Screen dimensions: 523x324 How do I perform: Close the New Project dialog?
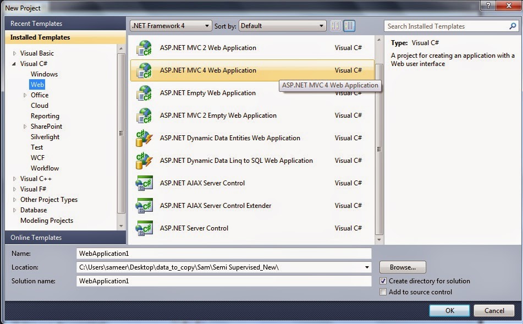[509, 6]
